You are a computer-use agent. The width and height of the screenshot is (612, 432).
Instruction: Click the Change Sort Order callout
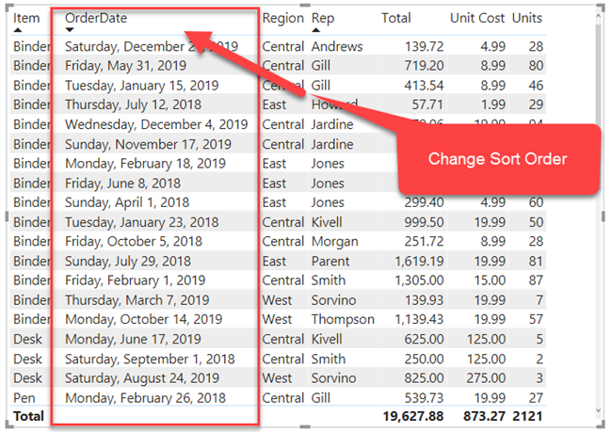click(497, 159)
